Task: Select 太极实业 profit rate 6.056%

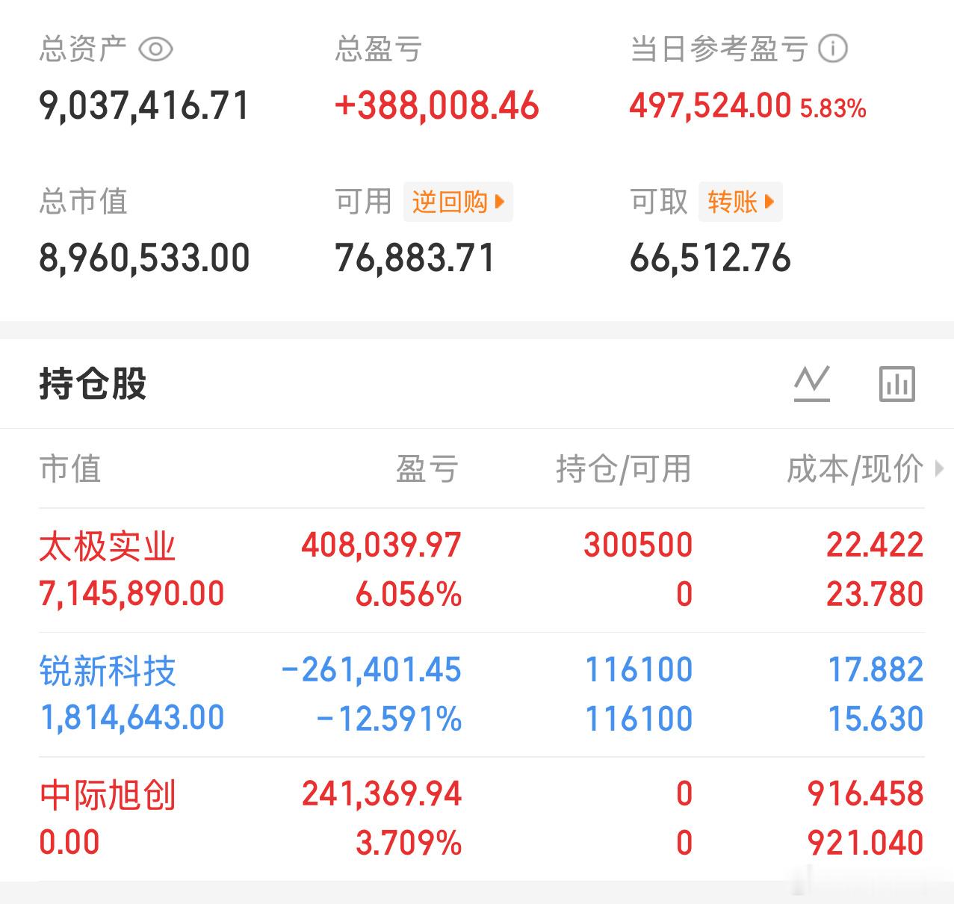Action: click(x=408, y=595)
